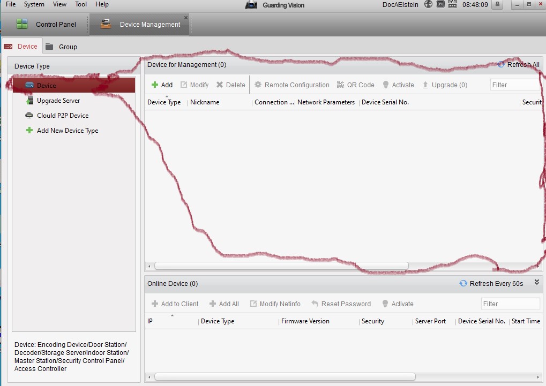Click the QR Code button
The height and width of the screenshot is (386, 546).
coord(356,85)
